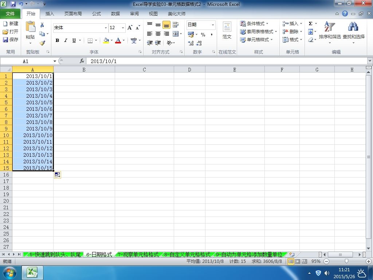Screen dimensions: 373x280
Task: Decrease indent using the outdent icon
Action: 150,43
